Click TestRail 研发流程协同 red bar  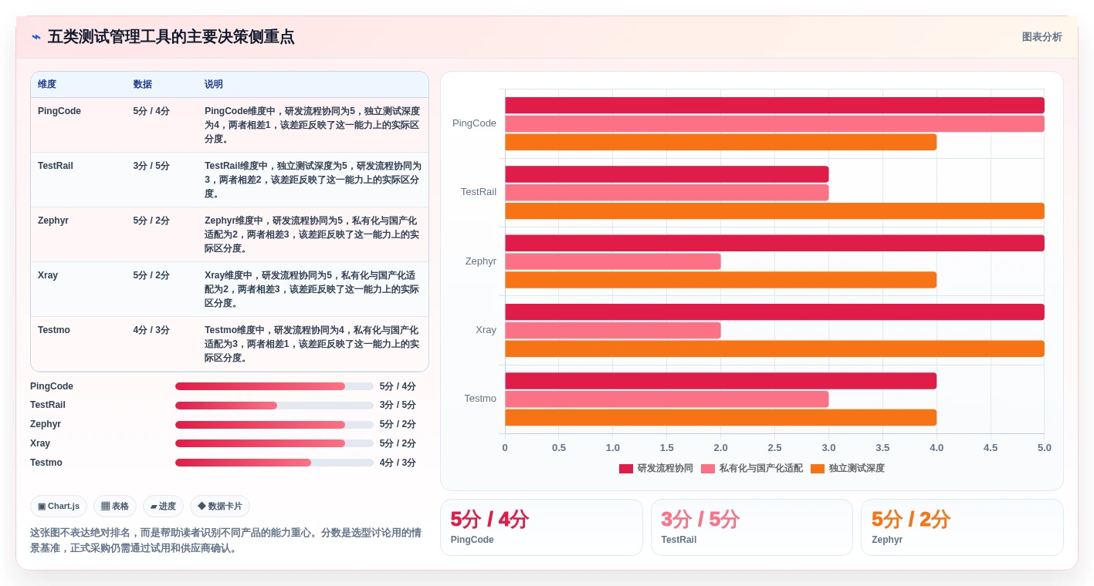tap(667, 174)
